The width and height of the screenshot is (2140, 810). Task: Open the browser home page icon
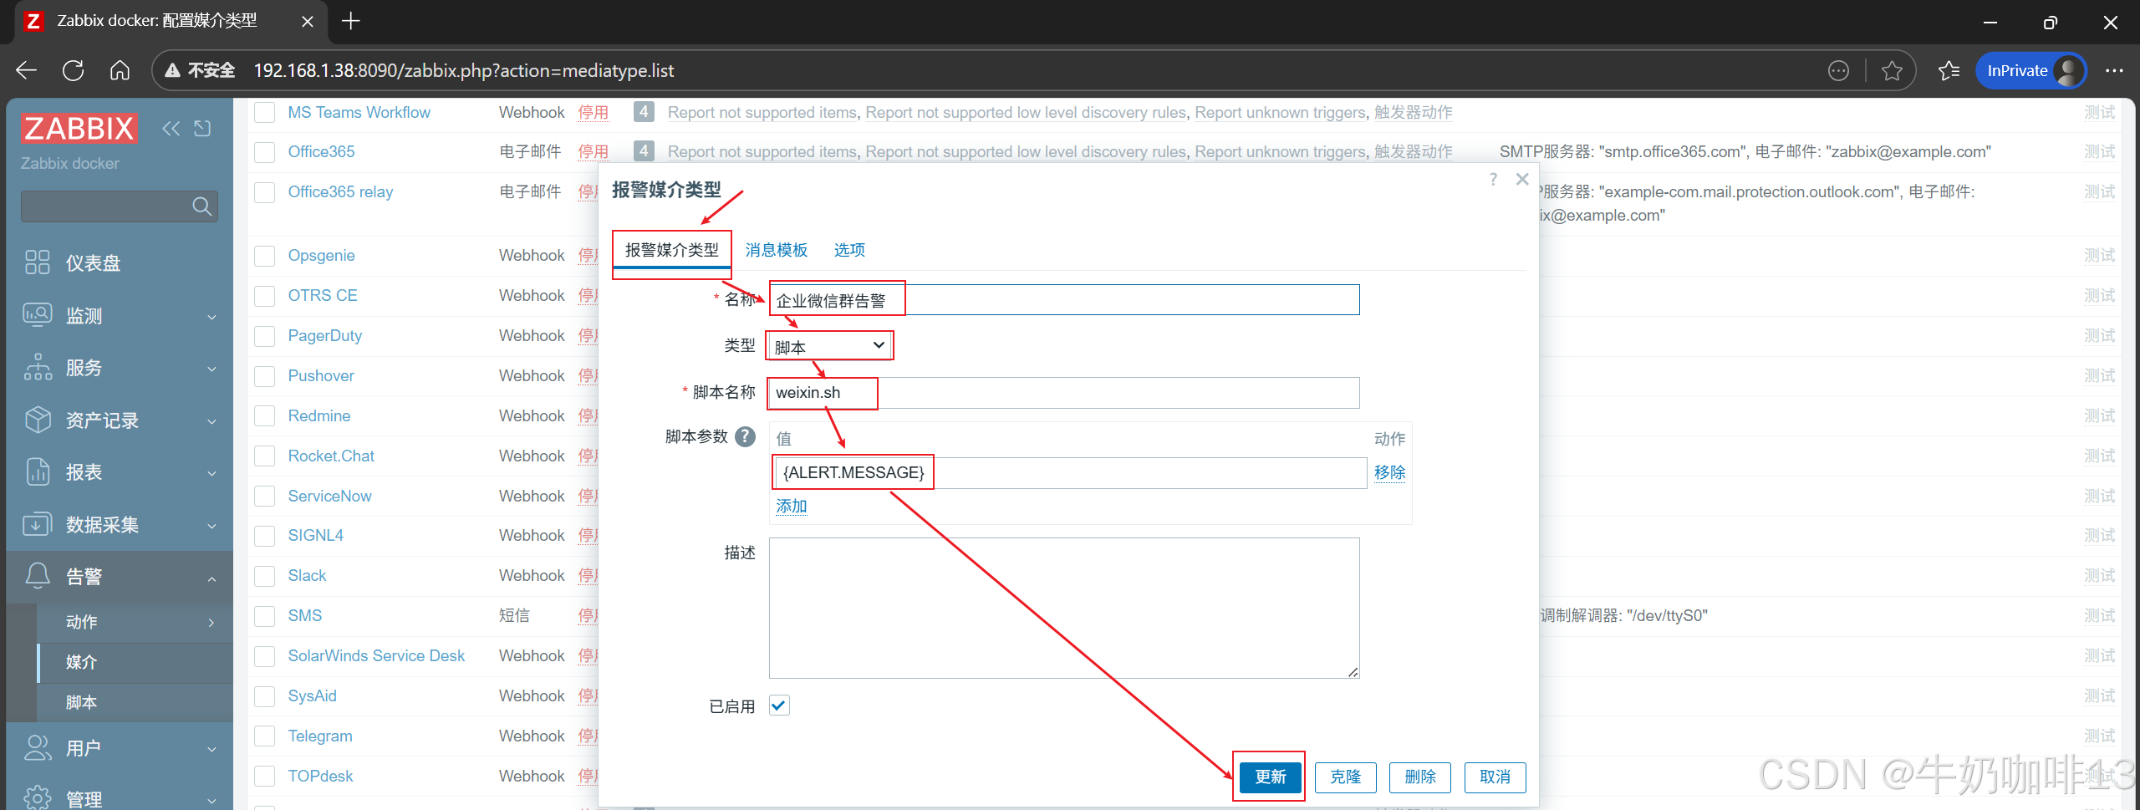pos(120,70)
